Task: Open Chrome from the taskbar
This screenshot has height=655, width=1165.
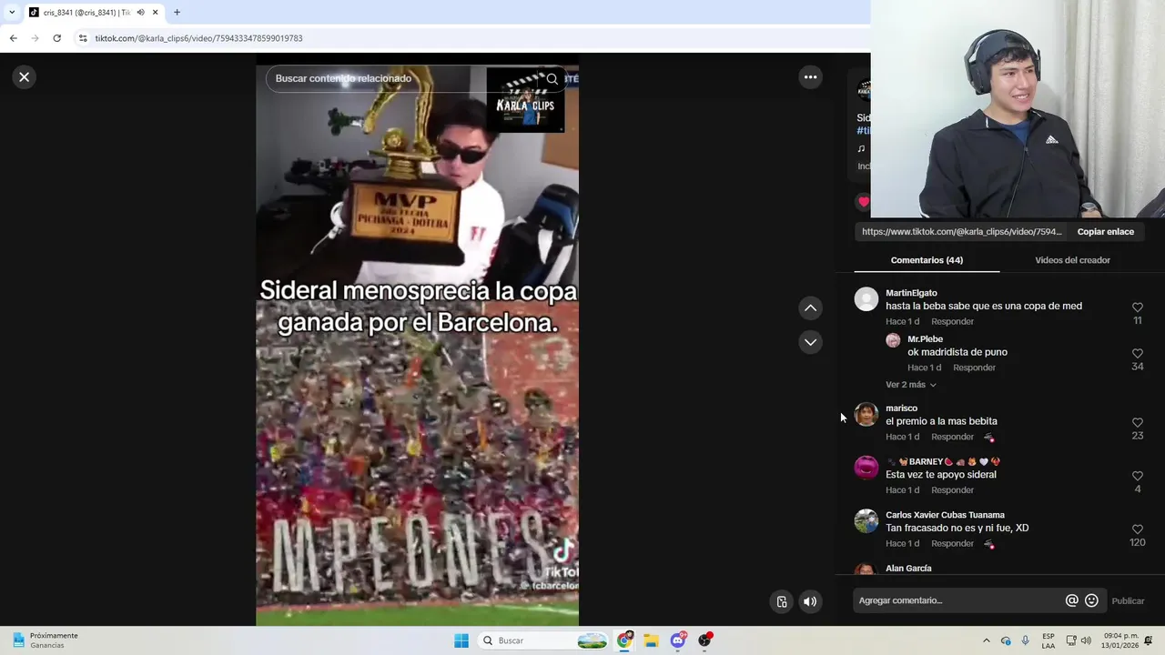Action: (624, 640)
